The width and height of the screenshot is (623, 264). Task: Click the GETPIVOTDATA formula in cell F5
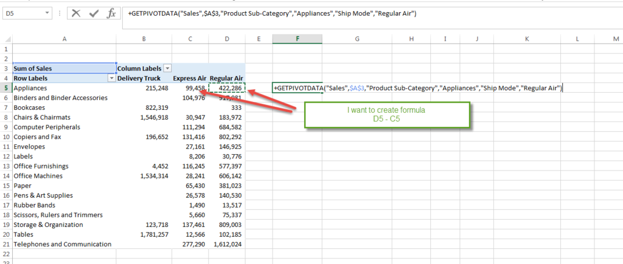pyautogui.click(x=418, y=88)
